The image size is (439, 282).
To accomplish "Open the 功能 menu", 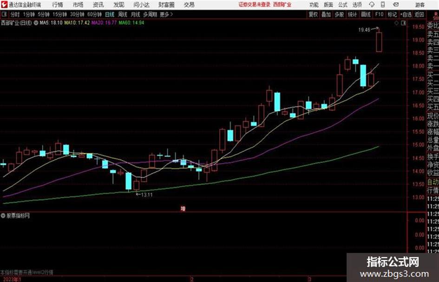I will 314,5.
